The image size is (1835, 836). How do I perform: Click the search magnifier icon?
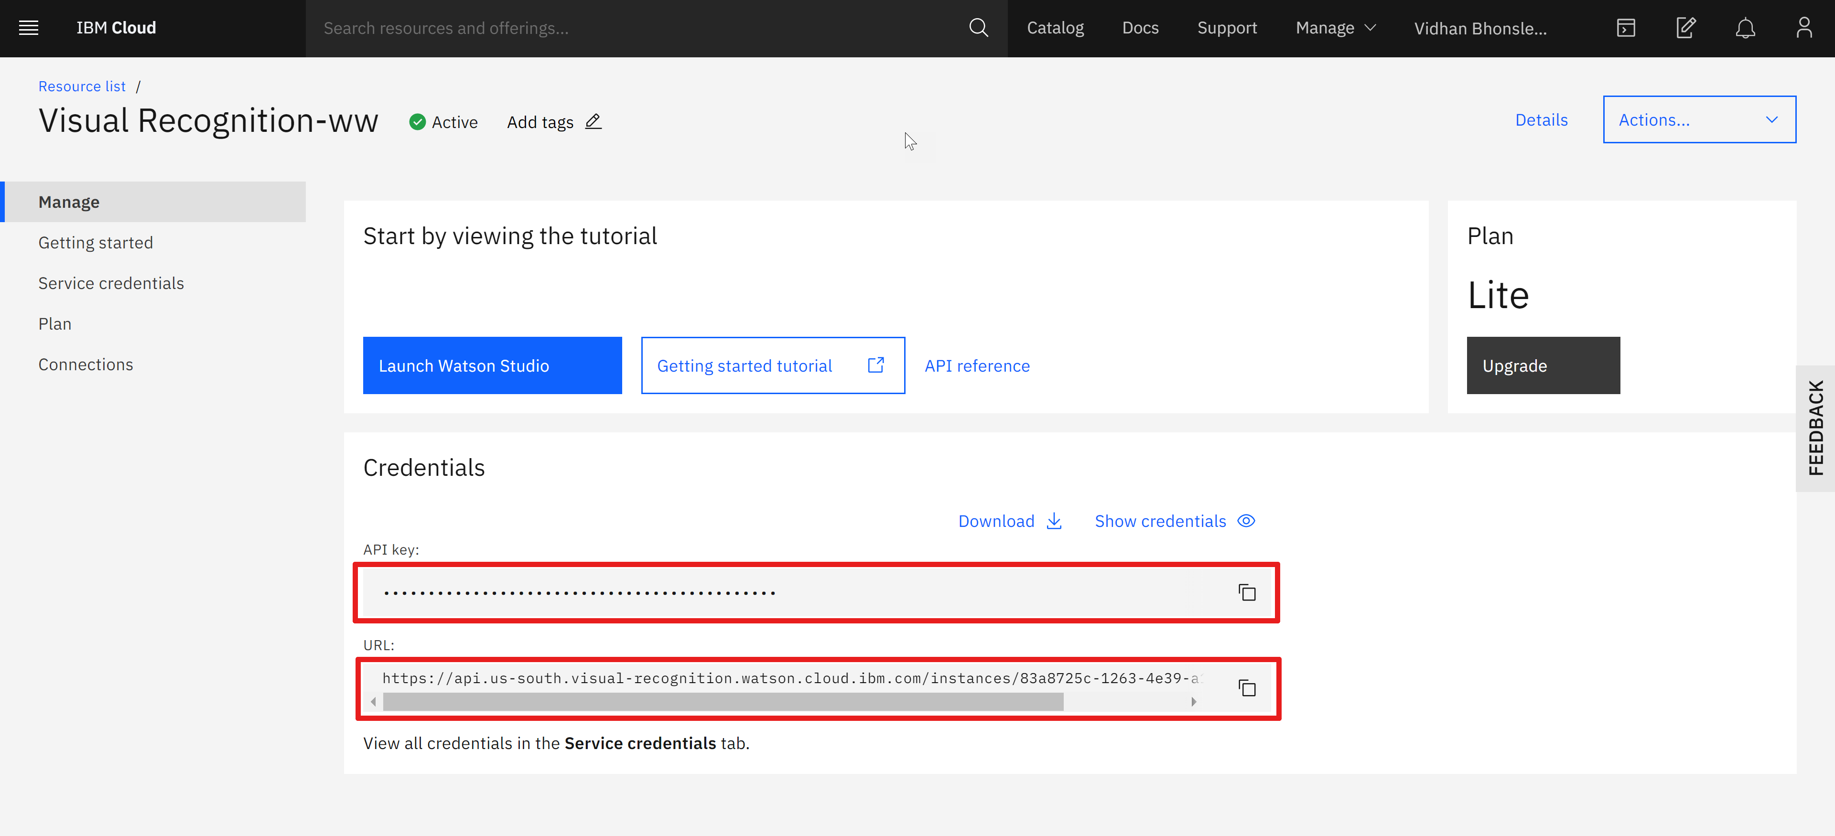(979, 28)
